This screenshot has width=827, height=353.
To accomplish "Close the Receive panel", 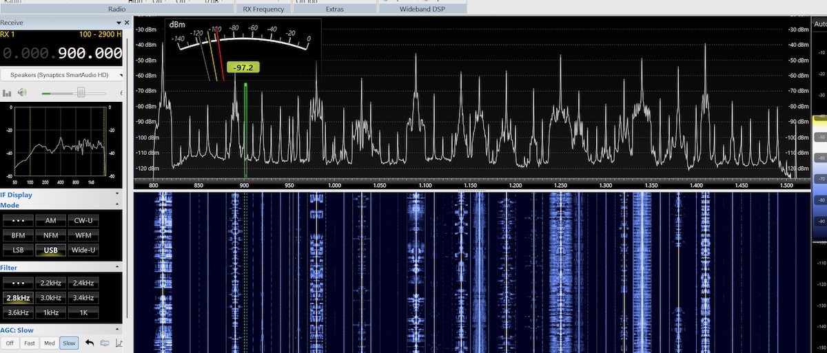I will pyautogui.click(x=126, y=23).
